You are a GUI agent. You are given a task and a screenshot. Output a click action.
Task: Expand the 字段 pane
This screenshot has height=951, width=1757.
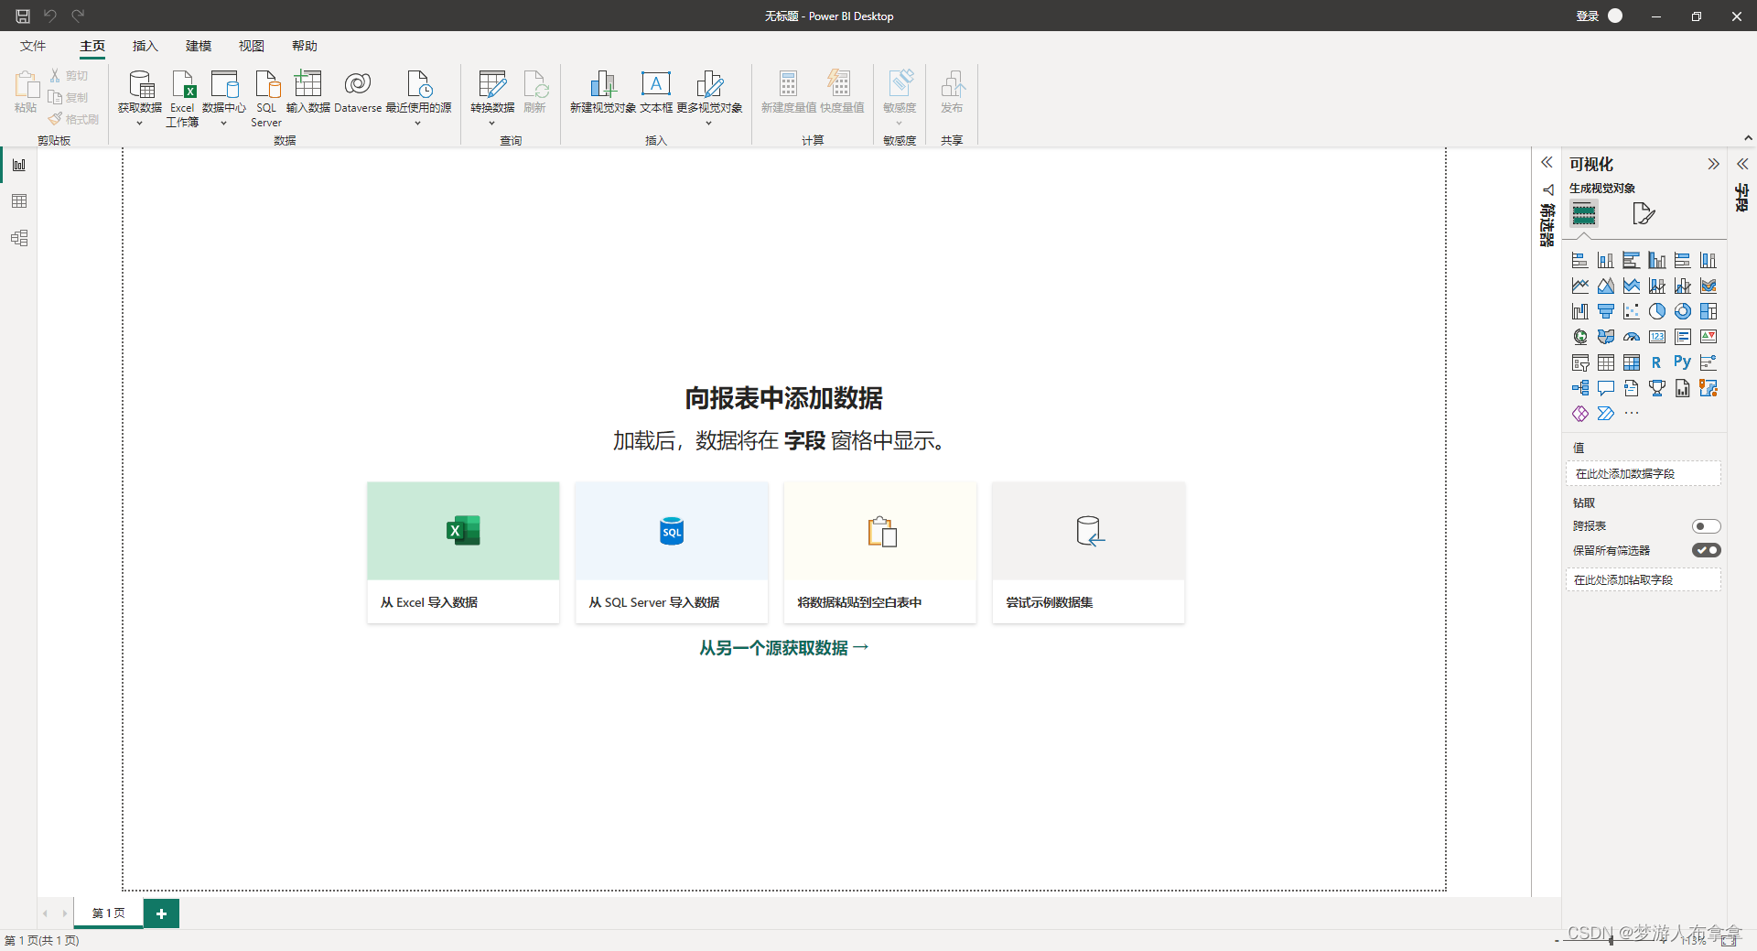click(1742, 165)
